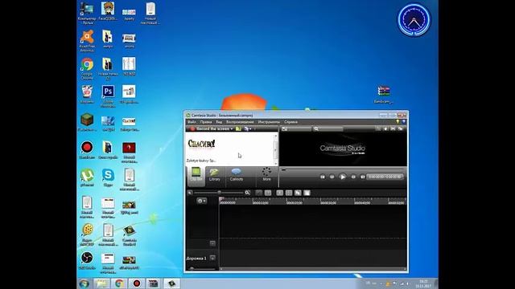
Task: Click the add track plus button
Action: click(x=212, y=243)
